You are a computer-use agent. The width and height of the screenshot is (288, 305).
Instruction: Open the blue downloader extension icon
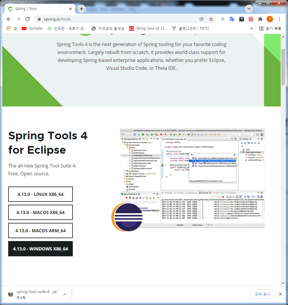click(x=223, y=19)
